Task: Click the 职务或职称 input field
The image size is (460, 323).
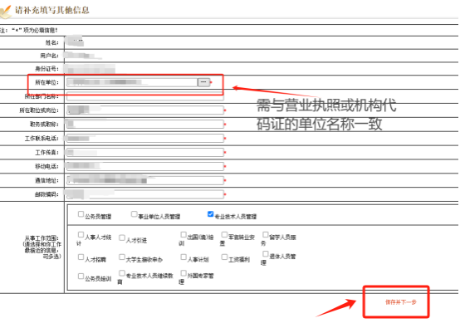Action: click(x=145, y=124)
